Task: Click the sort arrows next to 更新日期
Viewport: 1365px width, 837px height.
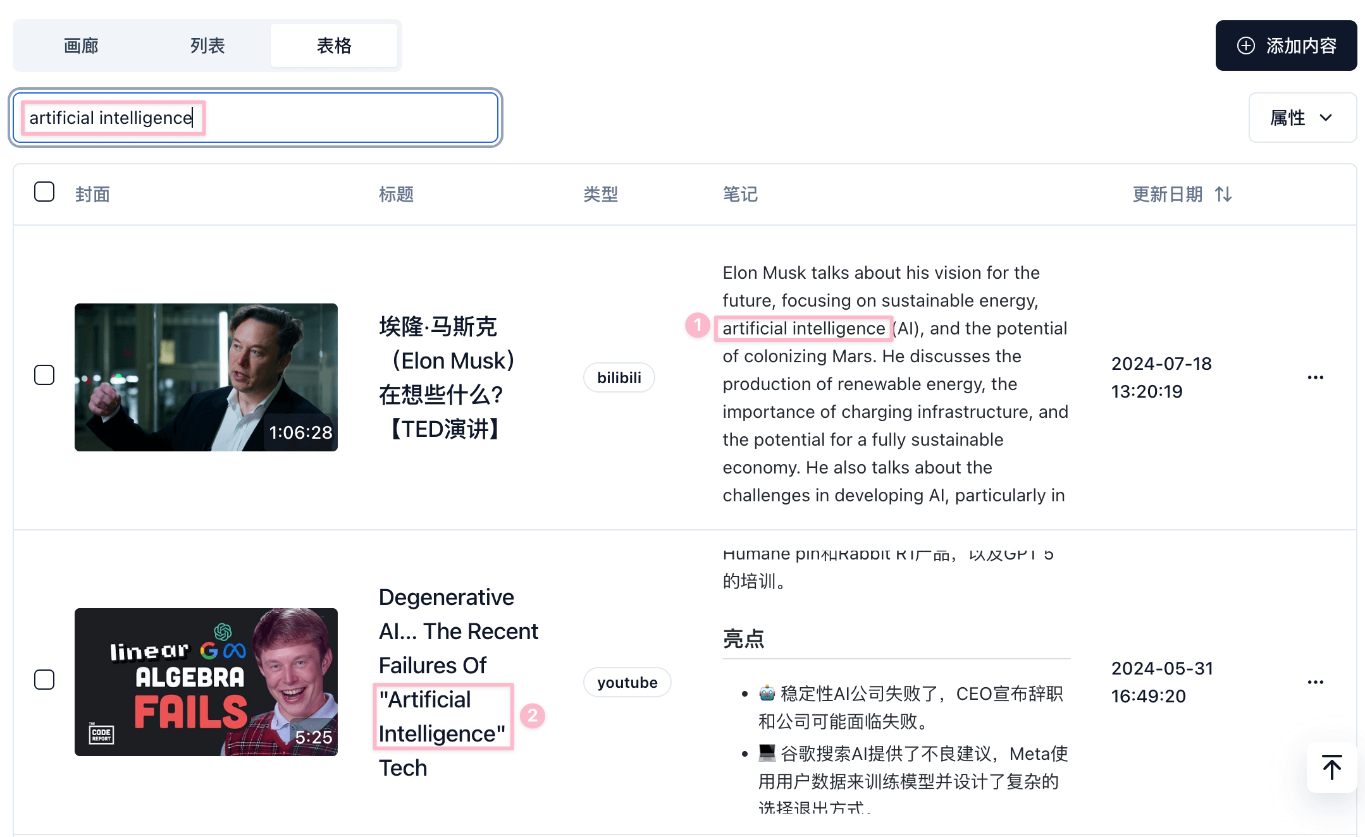Action: click(x=1223, y=194)
